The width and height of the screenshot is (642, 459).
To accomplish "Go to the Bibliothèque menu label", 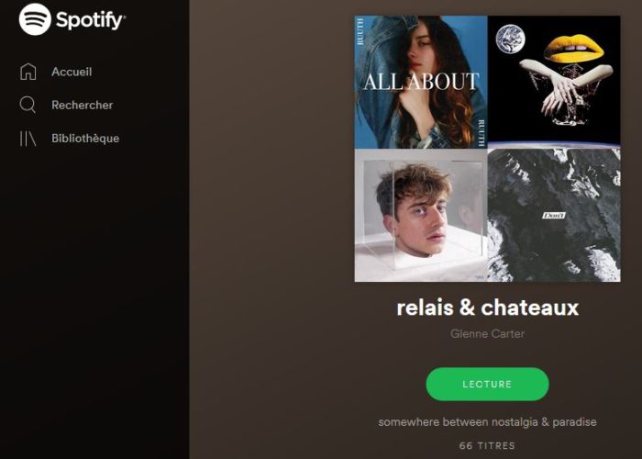I will click(85, 139).
